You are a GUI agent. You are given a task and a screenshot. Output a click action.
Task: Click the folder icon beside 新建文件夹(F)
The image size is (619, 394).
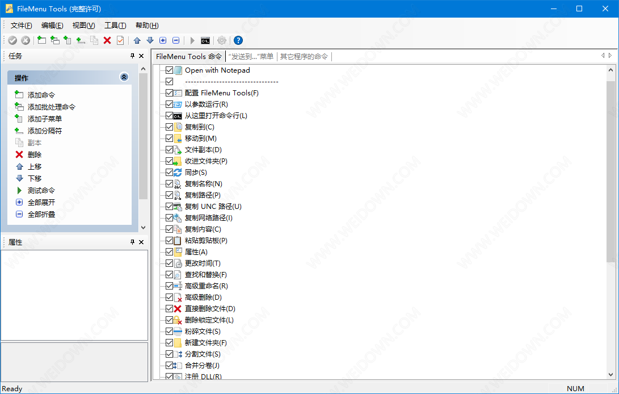point(178,343)
